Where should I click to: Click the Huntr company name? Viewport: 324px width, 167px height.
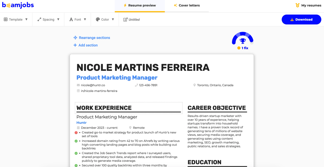82,123
